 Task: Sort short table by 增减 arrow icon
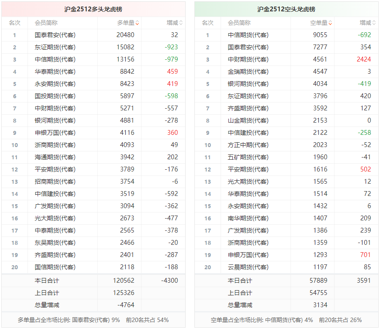374,23
